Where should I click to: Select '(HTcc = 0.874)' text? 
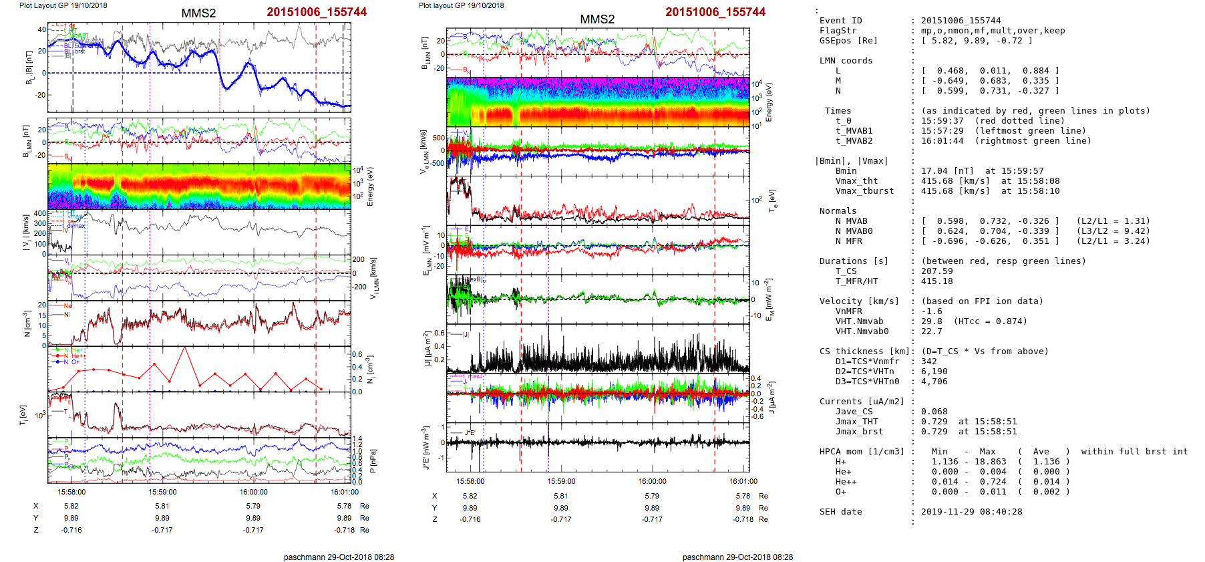point(991,321)
